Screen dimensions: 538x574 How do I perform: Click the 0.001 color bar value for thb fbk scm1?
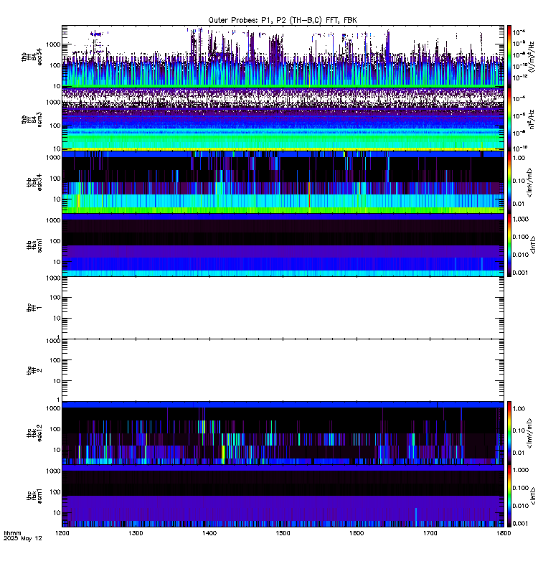(x=521, y=273)
